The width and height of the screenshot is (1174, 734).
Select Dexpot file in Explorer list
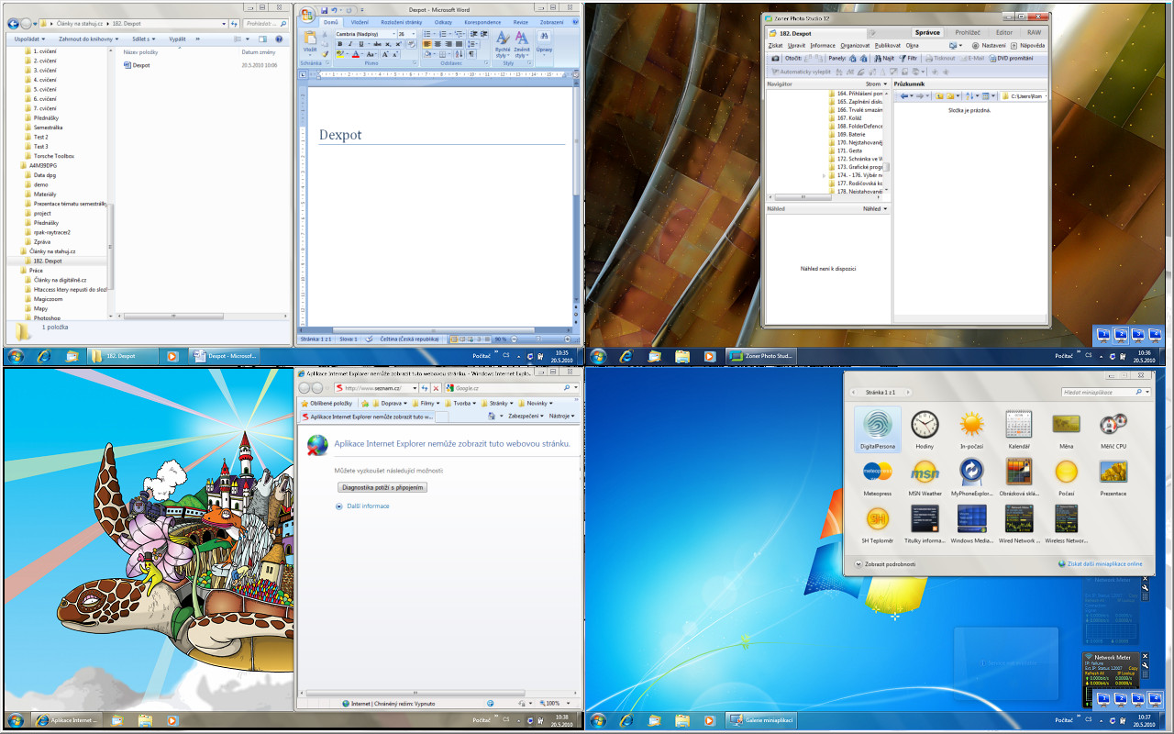point(137,65)
